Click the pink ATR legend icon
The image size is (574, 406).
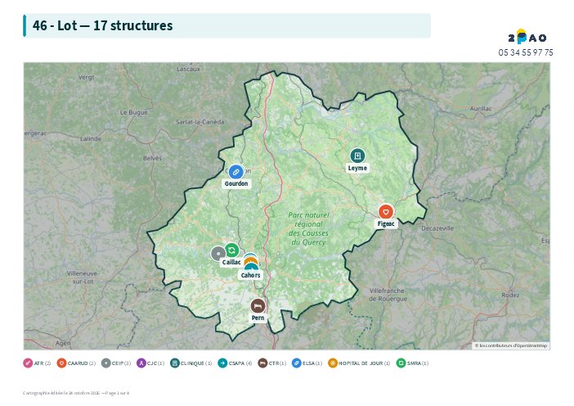click(x=28, y=363)
